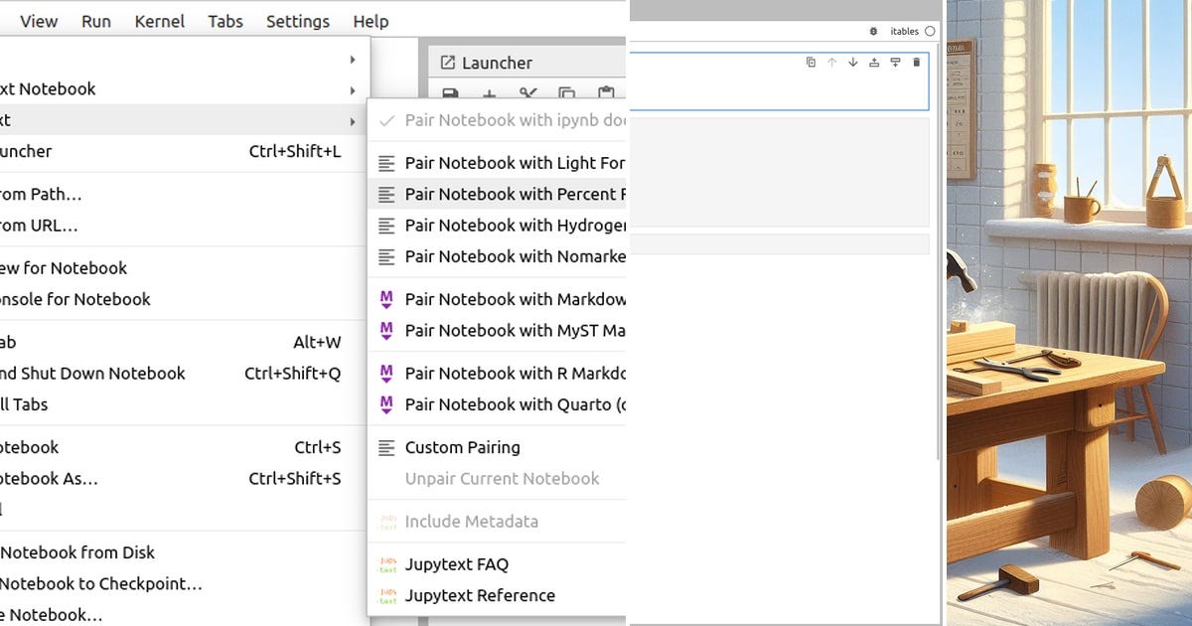The width and height of the screenshot is (1192, 626).
Task: Click purple icon beside R Markdown pairing
Action: pos(386,374)
